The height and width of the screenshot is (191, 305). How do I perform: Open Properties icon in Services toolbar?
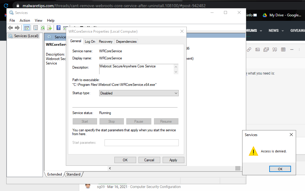coord(36,28)
